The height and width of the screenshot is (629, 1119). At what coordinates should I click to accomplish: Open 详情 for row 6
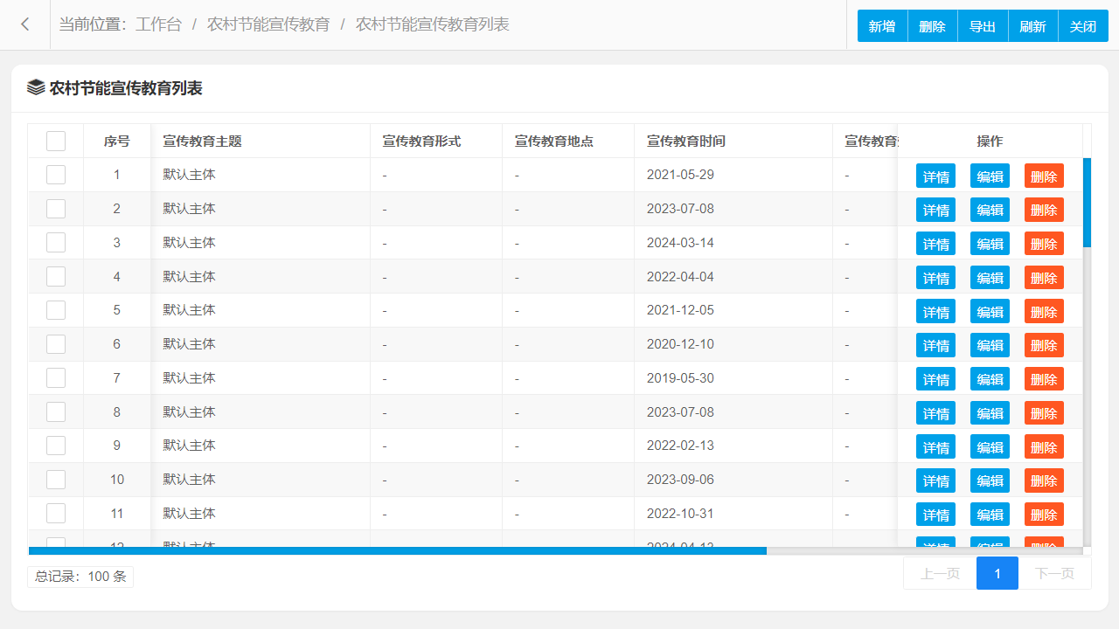pos(935,345)
